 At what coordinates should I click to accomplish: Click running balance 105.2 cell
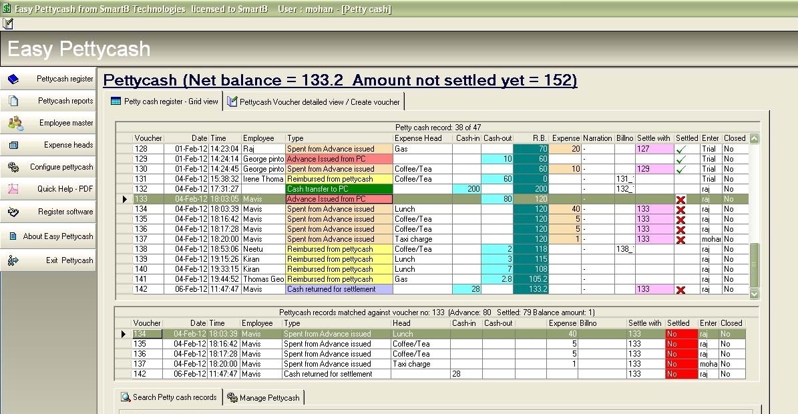pyautogui.click(x=531, y=279)
